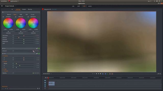
Task: Open the Activities overview
Action: [x=4, y=1]
